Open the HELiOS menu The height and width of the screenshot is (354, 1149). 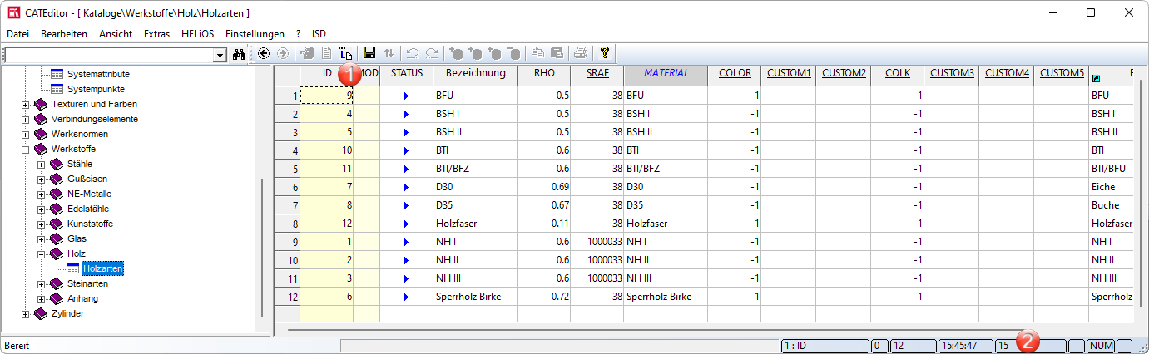click(197, 34)
